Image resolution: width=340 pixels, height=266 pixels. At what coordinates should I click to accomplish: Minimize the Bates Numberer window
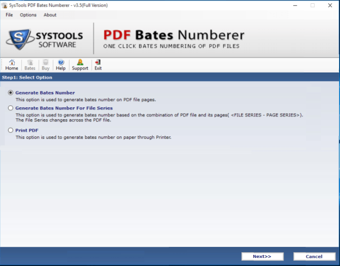coord(295,5)
